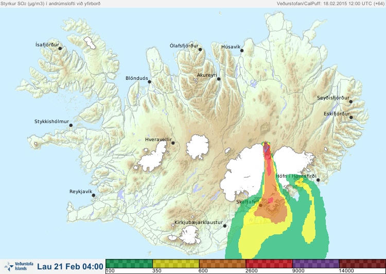Click the Eskifjörður map marker

point(351,117)
